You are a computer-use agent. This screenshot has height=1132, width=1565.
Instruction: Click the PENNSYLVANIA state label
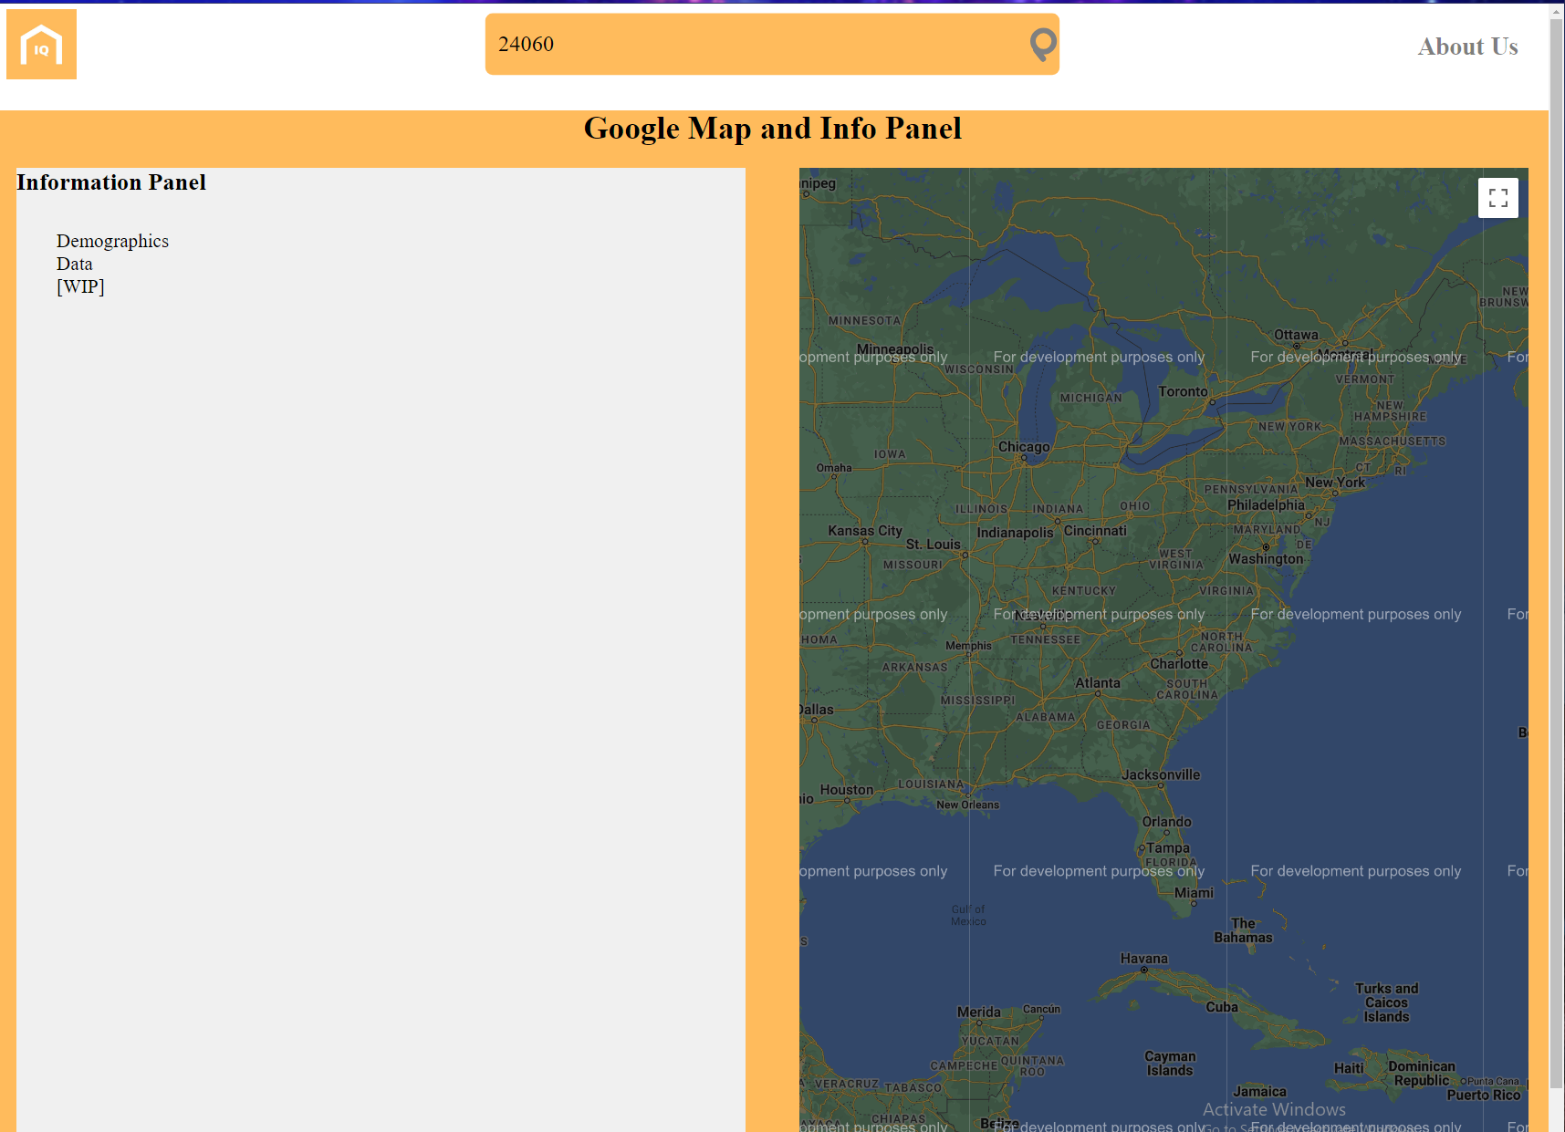coord(1251,490)
